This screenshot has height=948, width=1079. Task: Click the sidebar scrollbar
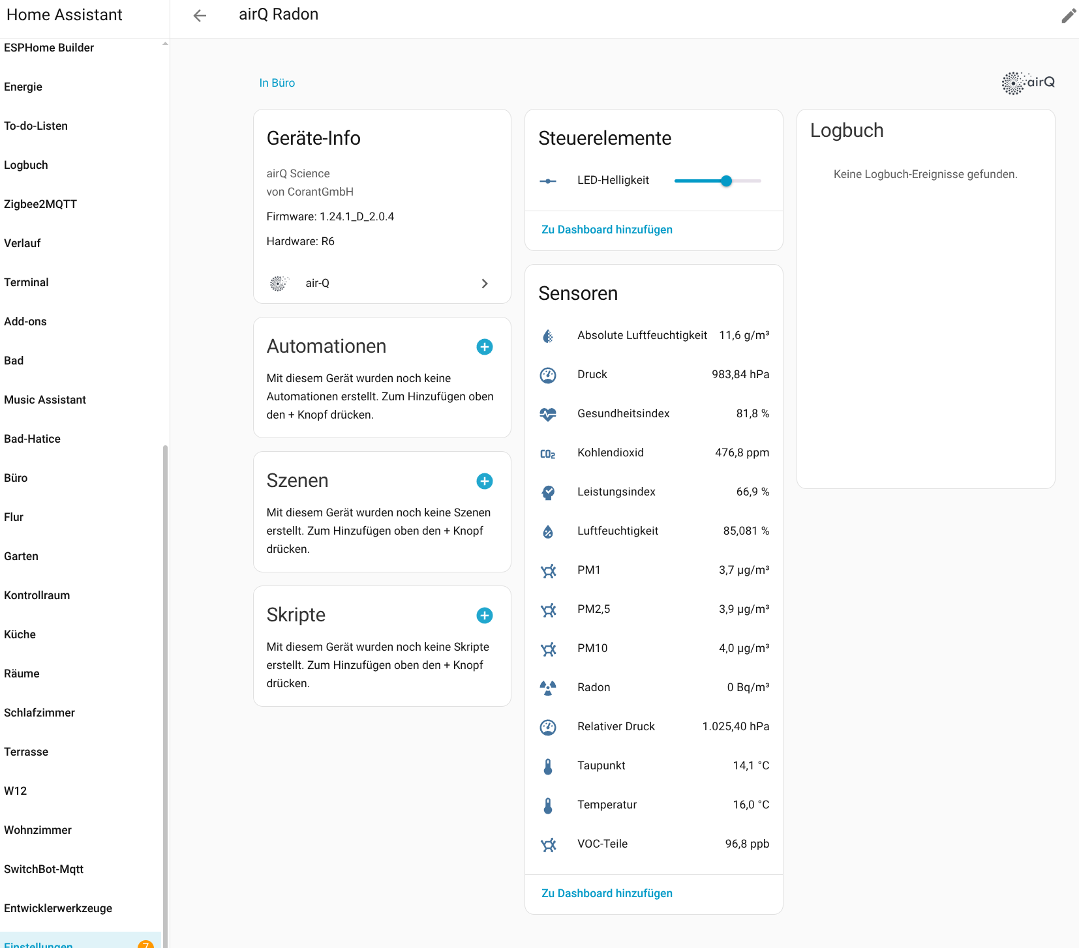click(165, 652)
